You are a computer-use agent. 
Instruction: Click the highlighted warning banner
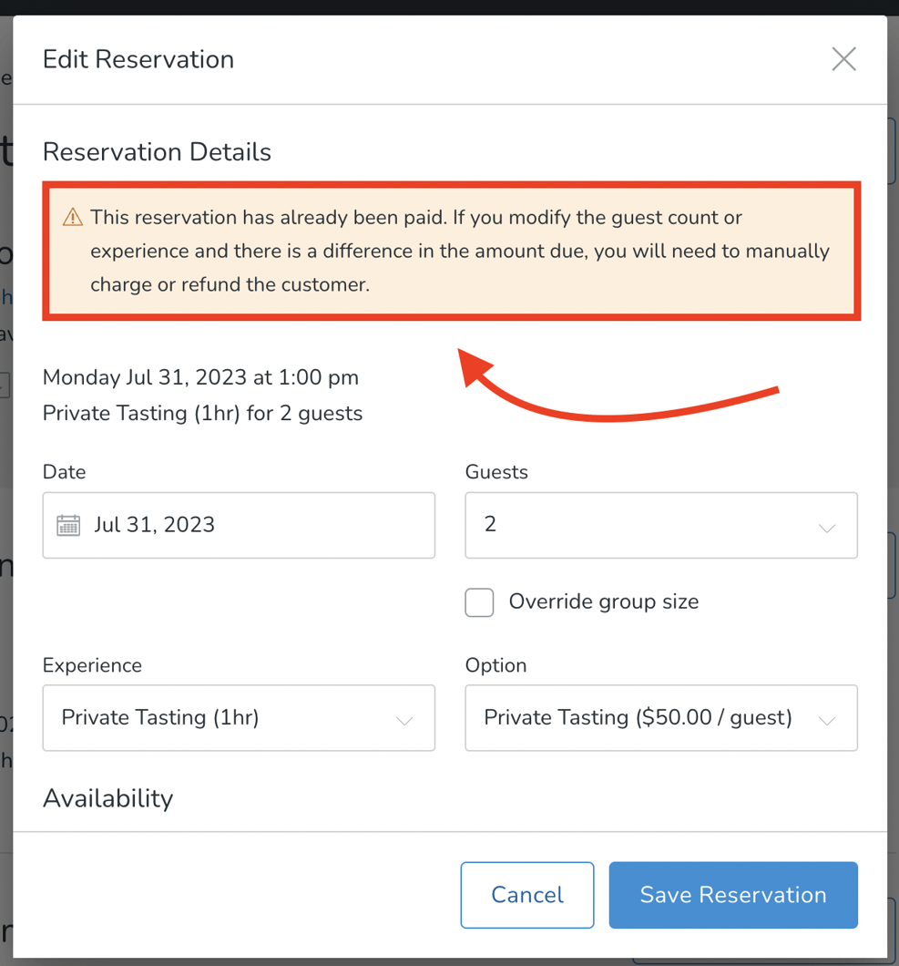click(x=450, y=251)
